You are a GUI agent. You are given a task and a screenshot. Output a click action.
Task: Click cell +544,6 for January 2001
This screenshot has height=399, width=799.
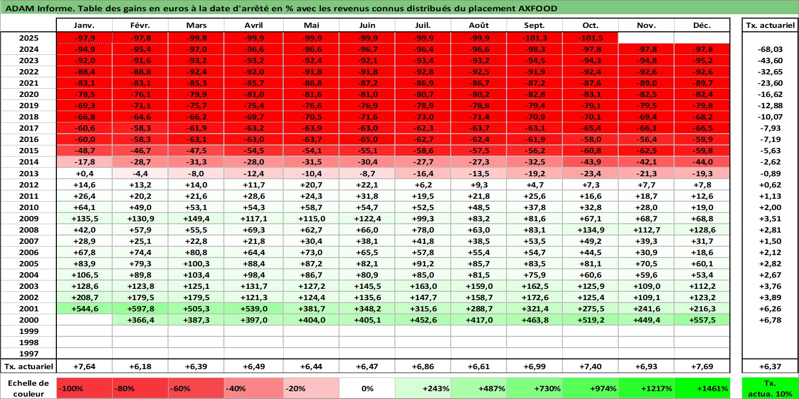pyautogui.click(x=84, y=308)
